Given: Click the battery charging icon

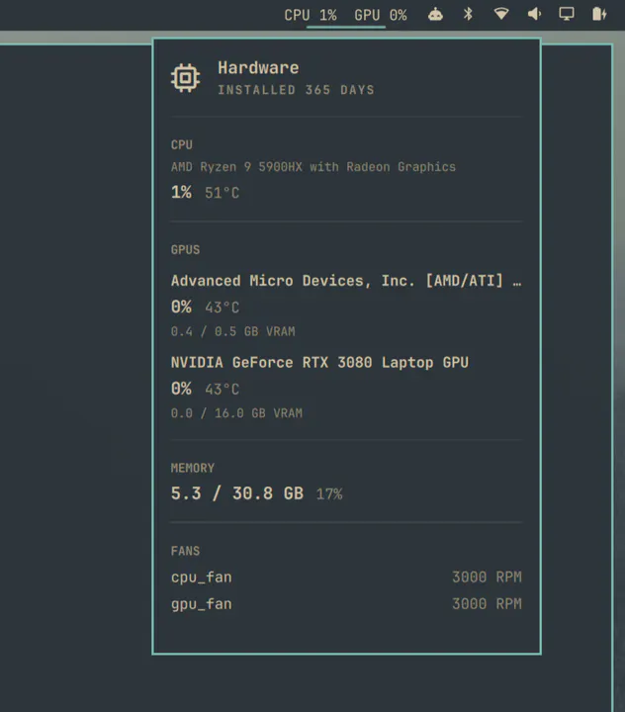Looking at the screenshot, I should (599, 14).
